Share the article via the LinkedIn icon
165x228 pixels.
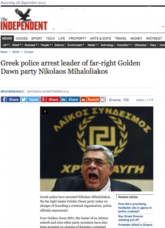click(63, 100)
